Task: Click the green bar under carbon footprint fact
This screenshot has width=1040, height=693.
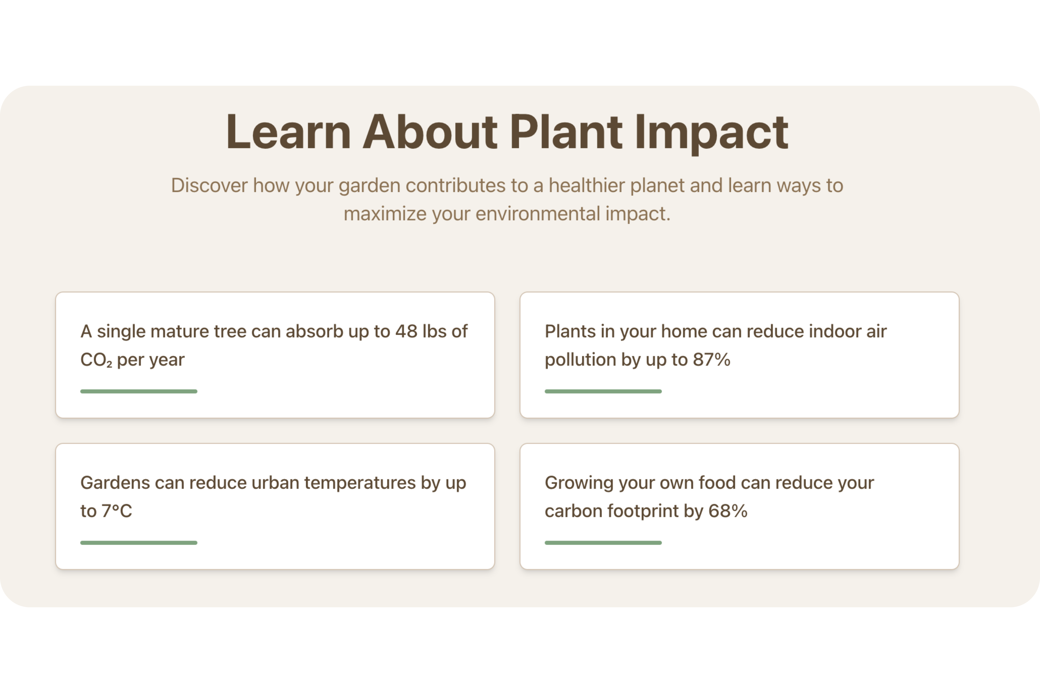Action: point(603,543)
